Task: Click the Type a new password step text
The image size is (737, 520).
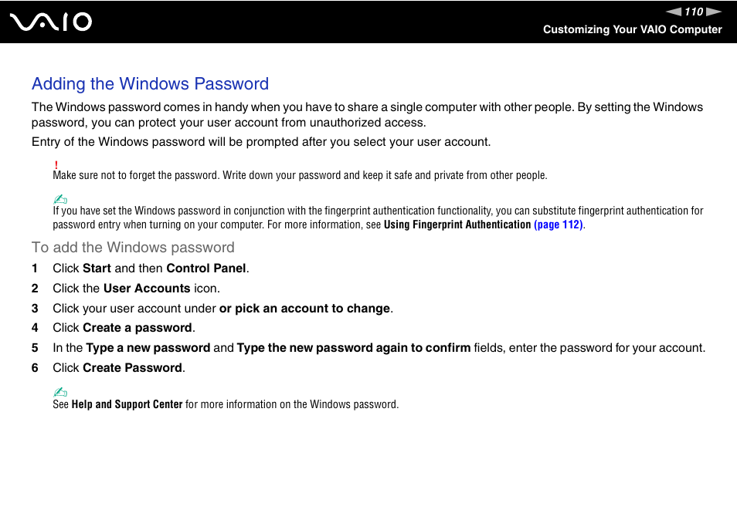Action: pos(379,348)
